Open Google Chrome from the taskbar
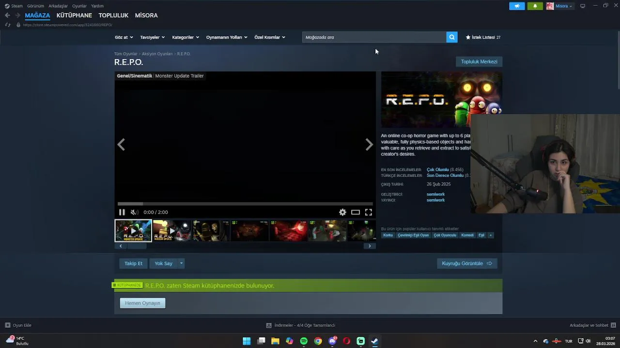This screenshot has height=348, width=620. coord(318,341)
